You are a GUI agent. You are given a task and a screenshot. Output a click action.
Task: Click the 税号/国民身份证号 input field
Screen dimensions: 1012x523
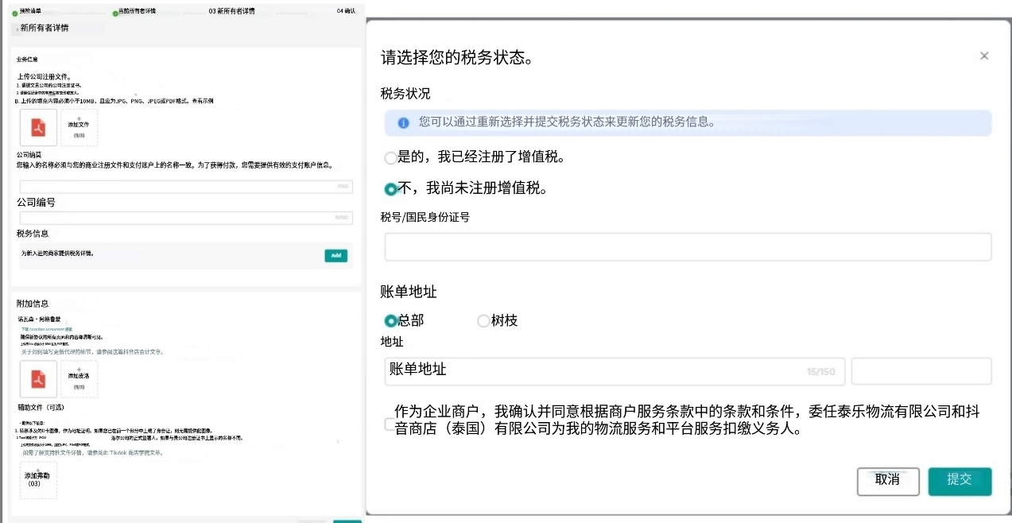coord(688,247)
